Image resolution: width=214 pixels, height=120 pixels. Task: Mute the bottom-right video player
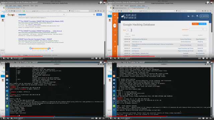tap(119, 118)
